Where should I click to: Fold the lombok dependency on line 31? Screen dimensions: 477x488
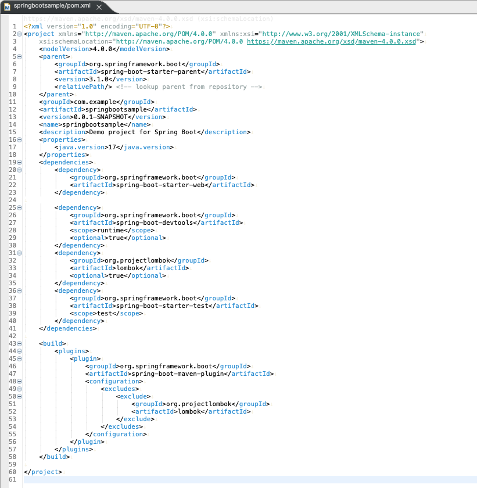20,253
